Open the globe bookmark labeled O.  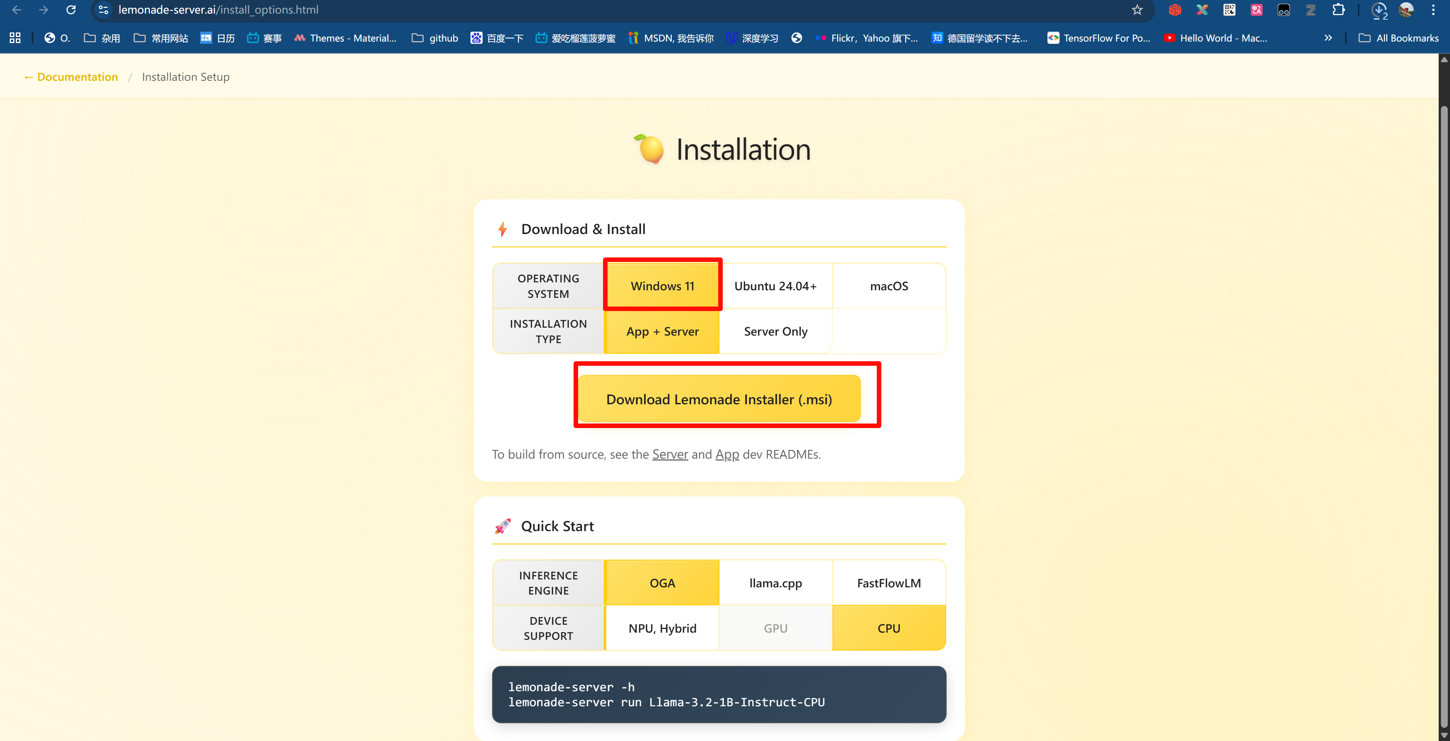click(x=57, y=38)
